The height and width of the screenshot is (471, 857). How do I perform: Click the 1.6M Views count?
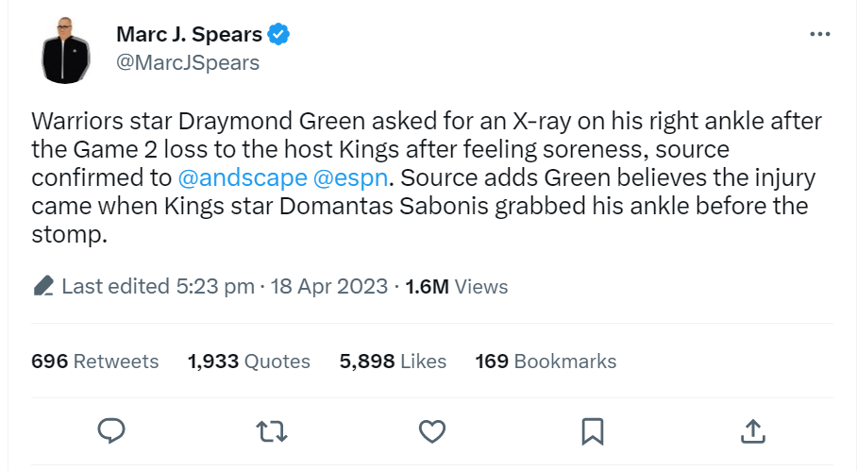pyautogui.click(x=456, y=286)
